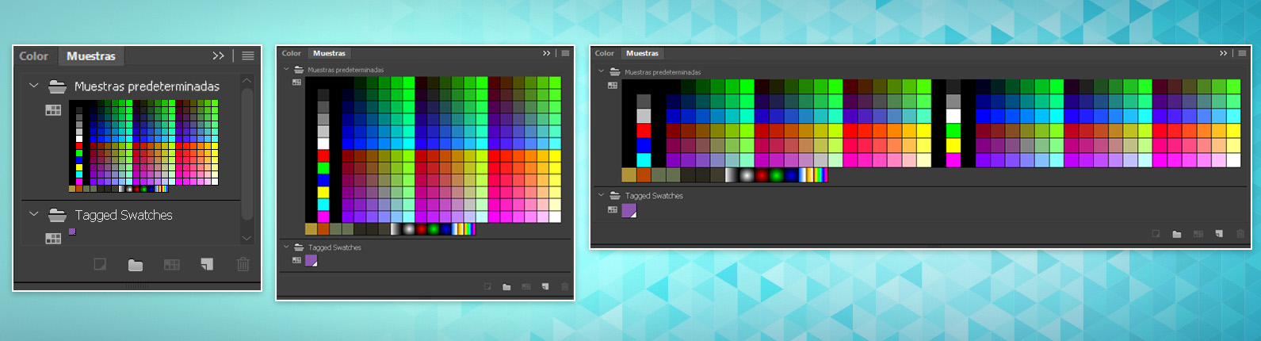Image resolution: width=1261 pixels, height=341 pixels.
Task: Click Muestras predeterminadas folder in middle panel
Action: click(298, 70)
